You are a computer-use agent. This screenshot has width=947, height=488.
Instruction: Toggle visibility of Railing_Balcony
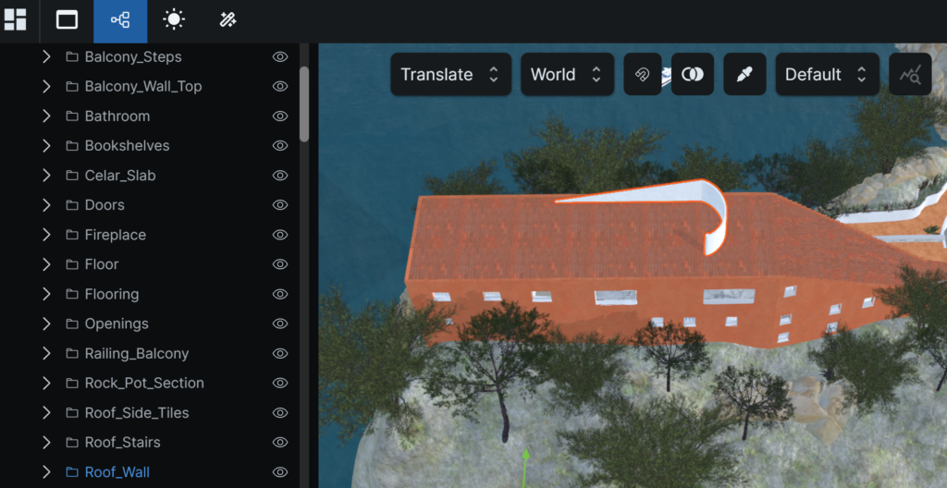click(x=279, y=353)
